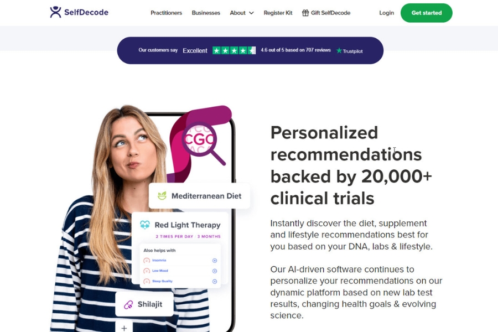
Task: Go to Register Kit page
Action: 278,13
